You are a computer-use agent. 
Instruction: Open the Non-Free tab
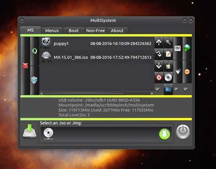coord(96,31)
